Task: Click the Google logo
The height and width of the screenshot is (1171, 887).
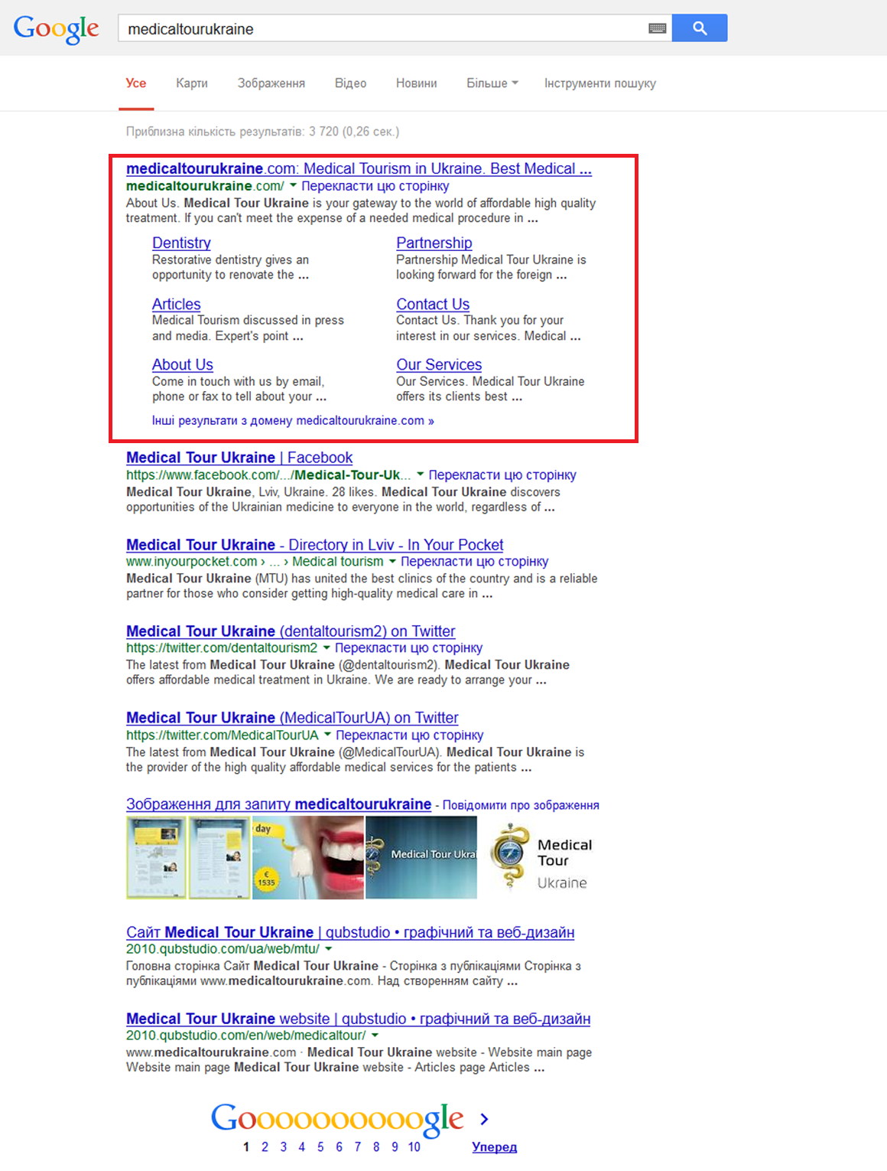Action: pyautogui.click(x=56, y=28)
